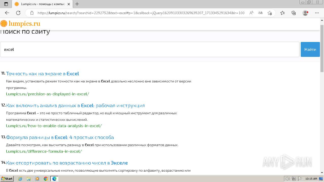The height and width of the screenshot is (182, 324).
Task: Open Read aloud icon in address bar
Action: [251, 13]
